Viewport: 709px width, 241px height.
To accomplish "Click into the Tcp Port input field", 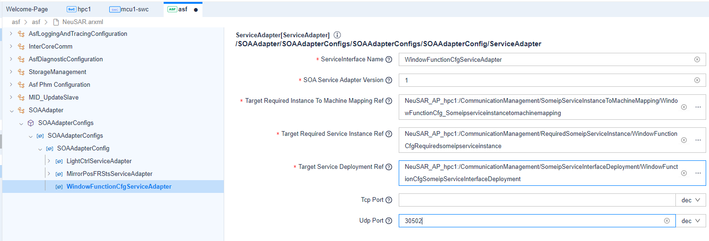I will point(536,200).
